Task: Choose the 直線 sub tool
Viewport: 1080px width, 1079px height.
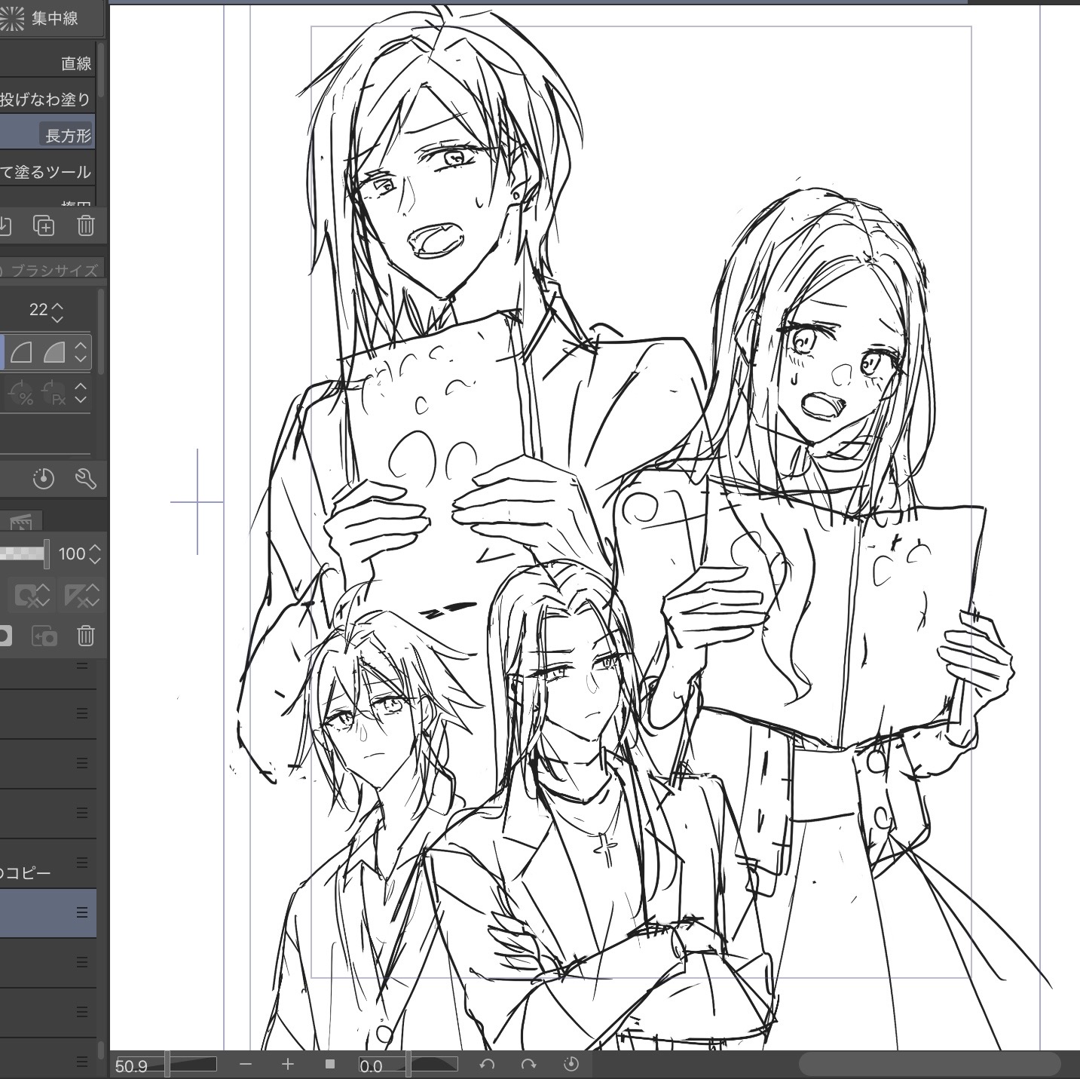Action: coord(75,64)
